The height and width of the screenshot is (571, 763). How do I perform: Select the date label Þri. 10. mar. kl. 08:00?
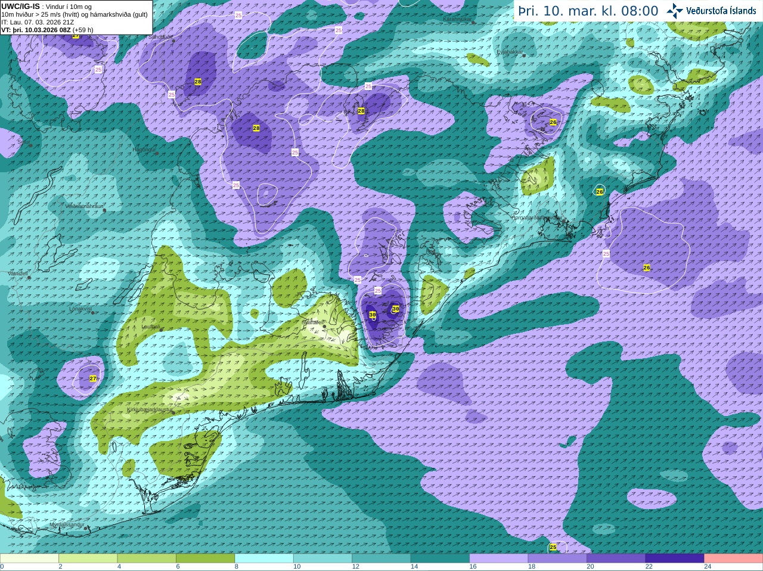point(588,11)
